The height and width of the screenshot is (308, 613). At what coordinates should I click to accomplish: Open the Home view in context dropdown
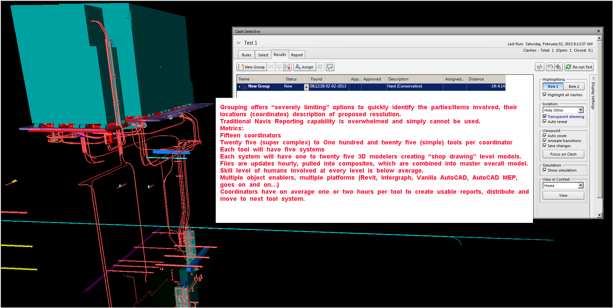coord(581,186)
